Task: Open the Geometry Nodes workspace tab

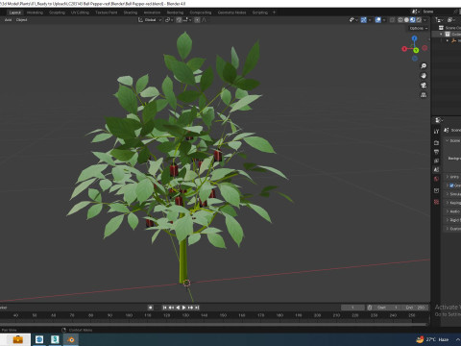Action: click(x=231, y=12)
